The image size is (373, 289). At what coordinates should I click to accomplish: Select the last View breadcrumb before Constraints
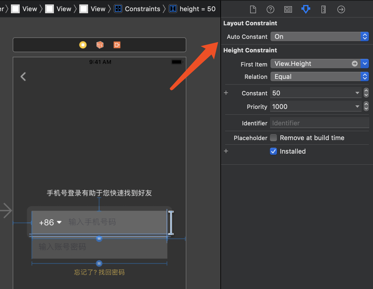pos(93,9)
